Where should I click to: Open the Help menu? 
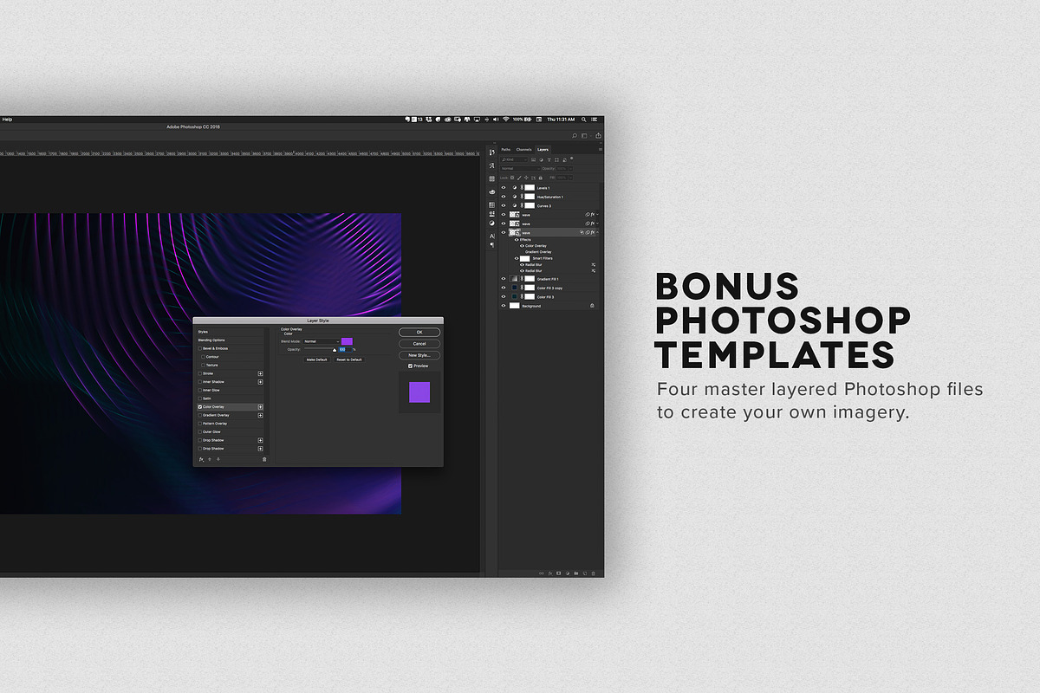point(7,119)
